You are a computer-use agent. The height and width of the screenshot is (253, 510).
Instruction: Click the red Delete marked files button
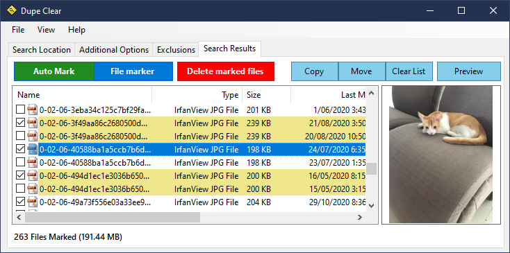pyautogui.click(x=225, y=71)
